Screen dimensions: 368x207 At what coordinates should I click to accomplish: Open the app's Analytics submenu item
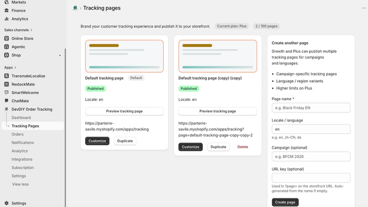pos(20,151)
